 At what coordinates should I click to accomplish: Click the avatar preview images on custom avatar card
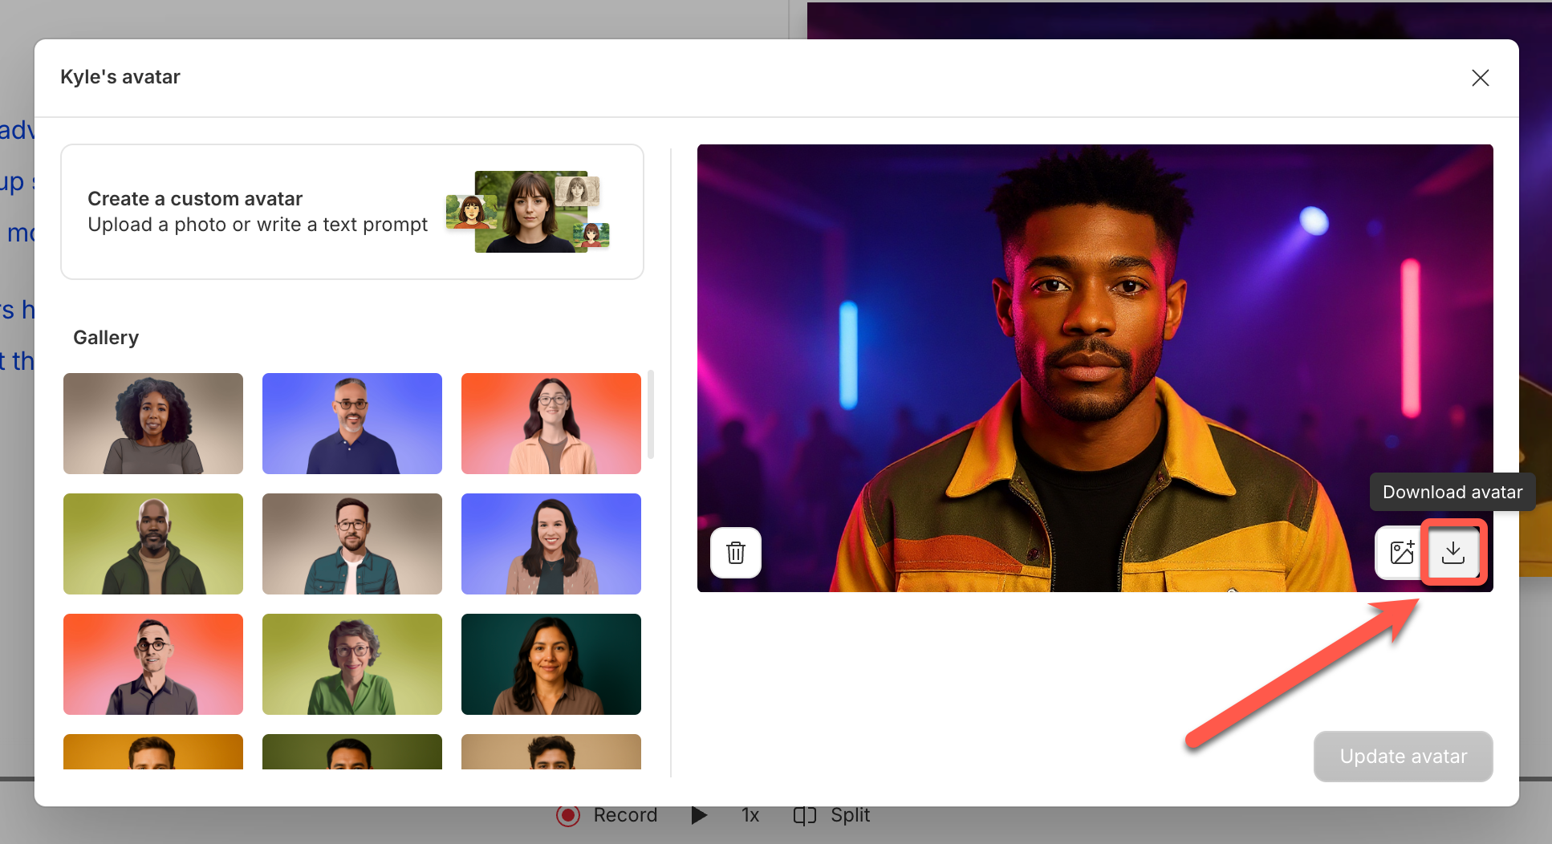point(528,213)
